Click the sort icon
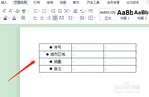Viewport: 149px width, 97px height. 75,11
